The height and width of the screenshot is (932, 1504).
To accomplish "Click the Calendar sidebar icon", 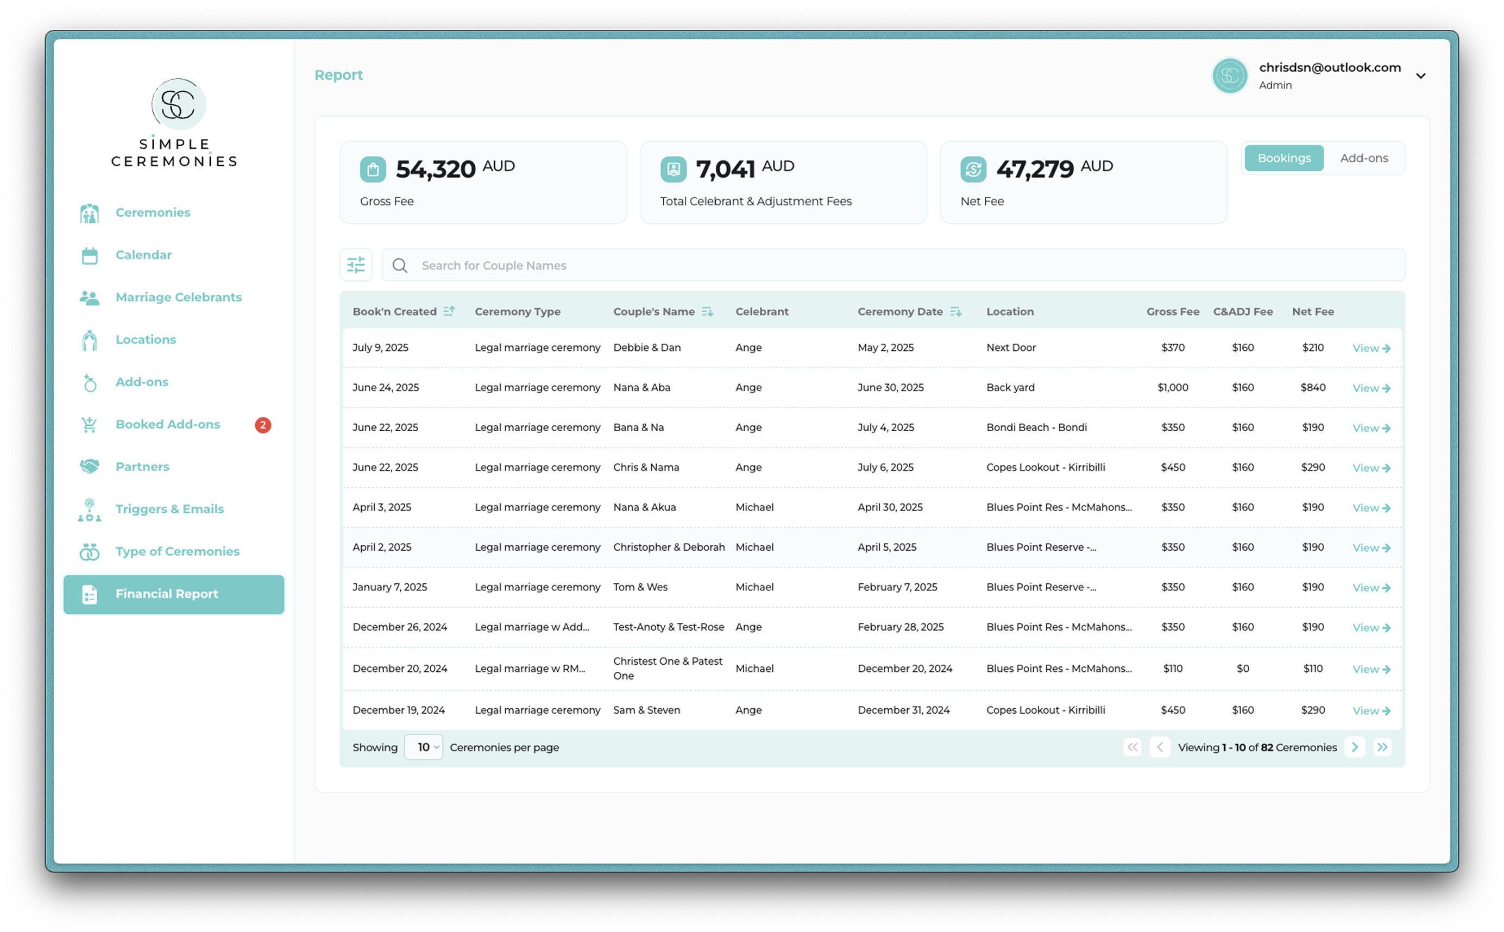I will coord(90,255).
